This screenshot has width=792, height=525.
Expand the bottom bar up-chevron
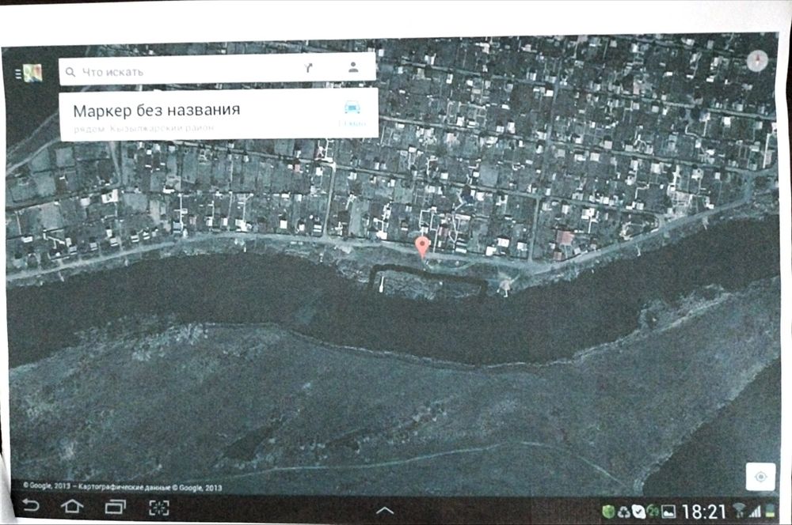[x=385, y=511]
